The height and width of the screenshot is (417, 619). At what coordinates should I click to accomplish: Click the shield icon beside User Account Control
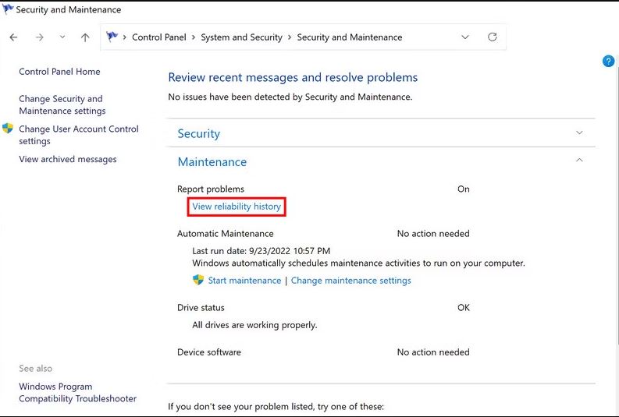tap(8, 128)
